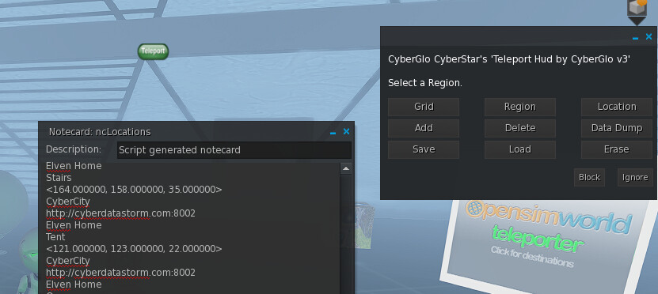Click the script dialog notification icon at top right
658x294 pixels.
[x=637, y=9]
